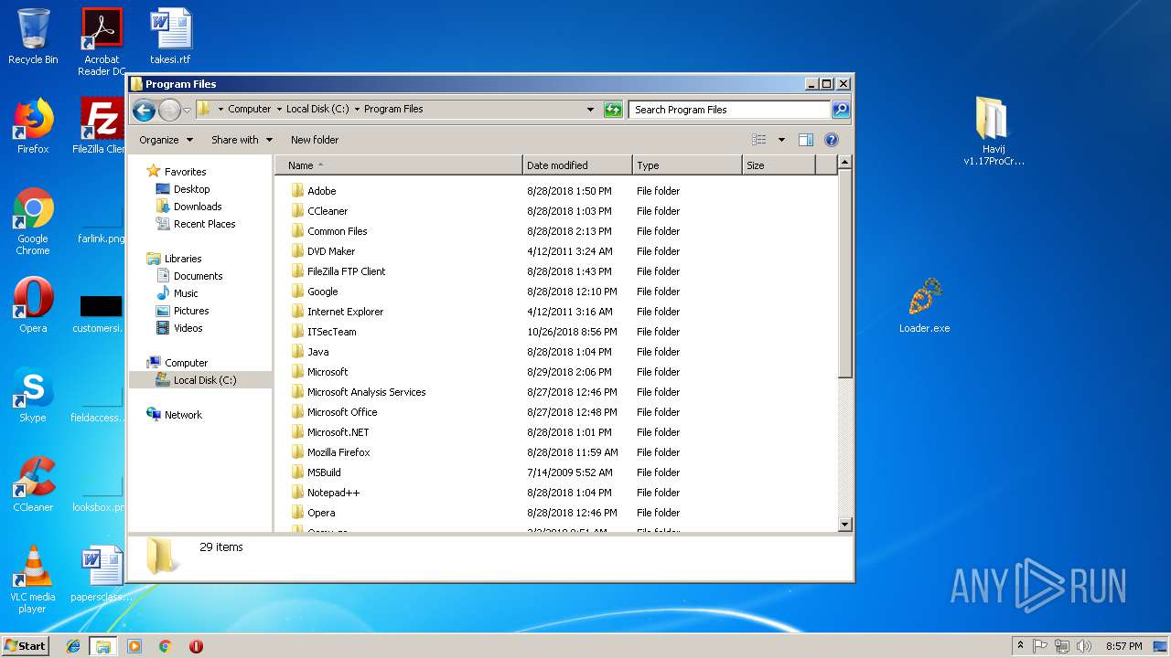This screenshot has height=658, width=1171.
Task: Open the Organize dropdown menu
Action: [x=166, y=140]
